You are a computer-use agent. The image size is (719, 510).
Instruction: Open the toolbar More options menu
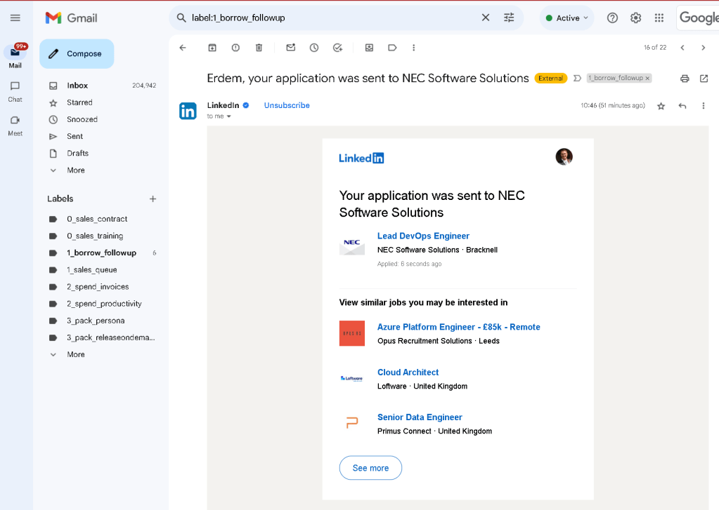[413, 48]
